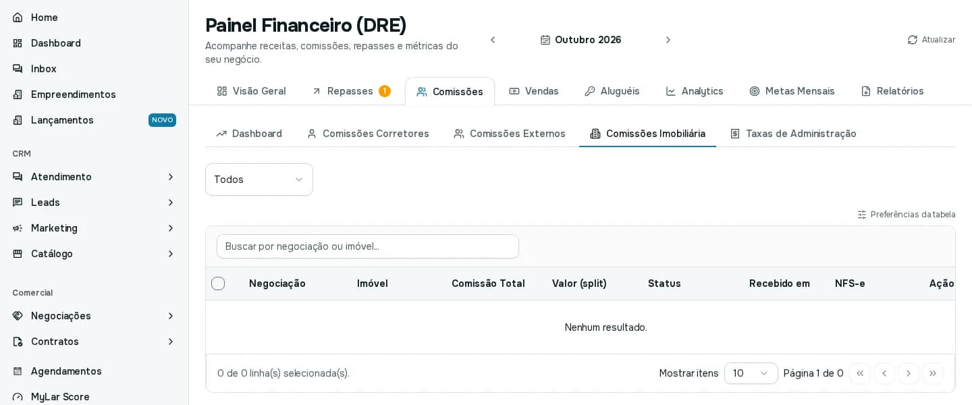Open the Taxas de Administração sub-tab
This screenshot has height=405, width=972.
point(793,134)
